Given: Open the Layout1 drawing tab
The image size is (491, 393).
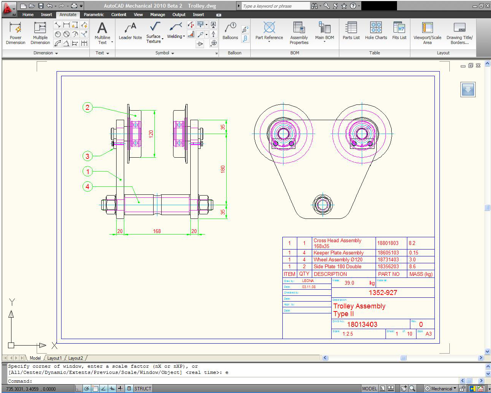Looking at the screenshot, I should (x=54, y=358).
